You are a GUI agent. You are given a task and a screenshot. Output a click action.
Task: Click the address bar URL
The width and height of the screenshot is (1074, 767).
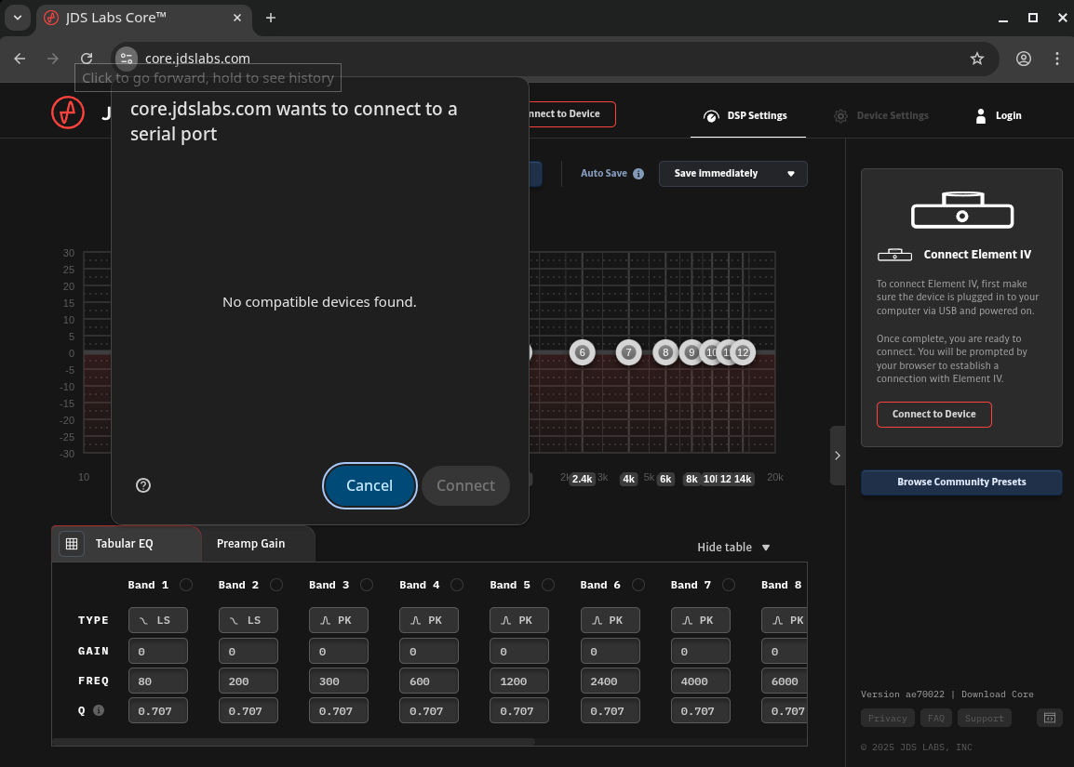197,59
